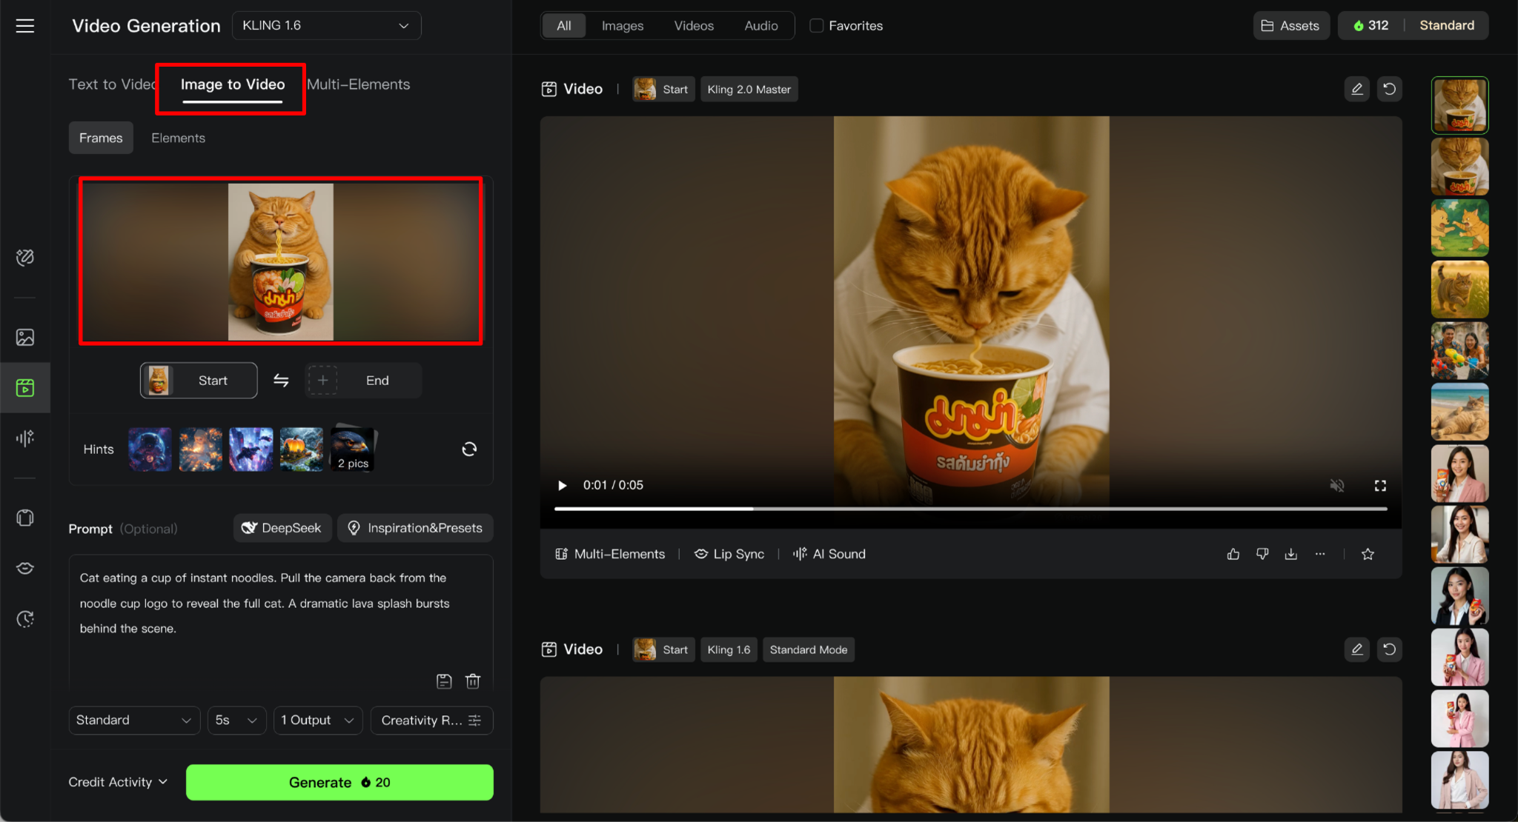Enter fullscreen video view
This screenshot has width=1518, height=822.
[x=1380, y=486]
